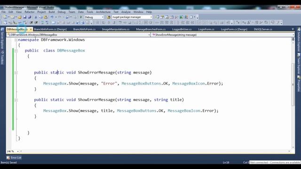Click the Start Page toolbar icon
The height and width of the screenshot is (169, 301).
(x=182, y=17)
